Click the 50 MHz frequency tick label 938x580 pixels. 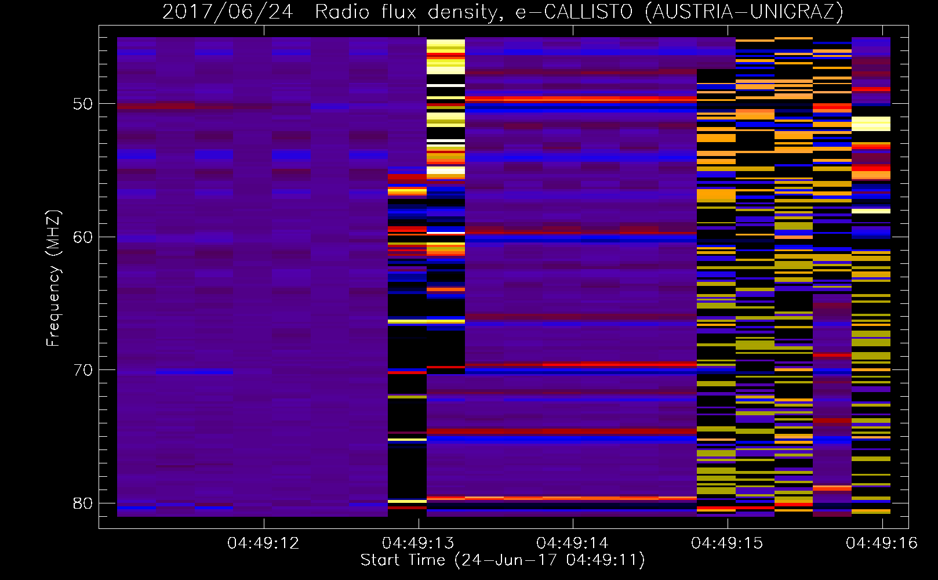pos(83,104)
